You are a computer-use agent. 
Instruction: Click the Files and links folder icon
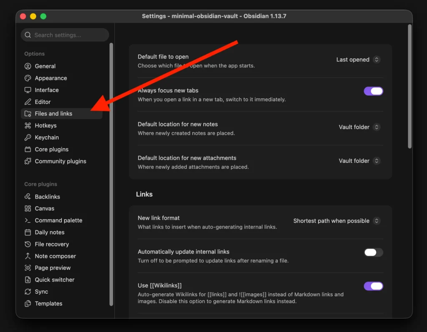28,114
